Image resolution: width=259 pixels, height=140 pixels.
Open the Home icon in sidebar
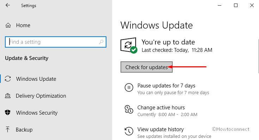pyautogui.click(x=8, y=25)
